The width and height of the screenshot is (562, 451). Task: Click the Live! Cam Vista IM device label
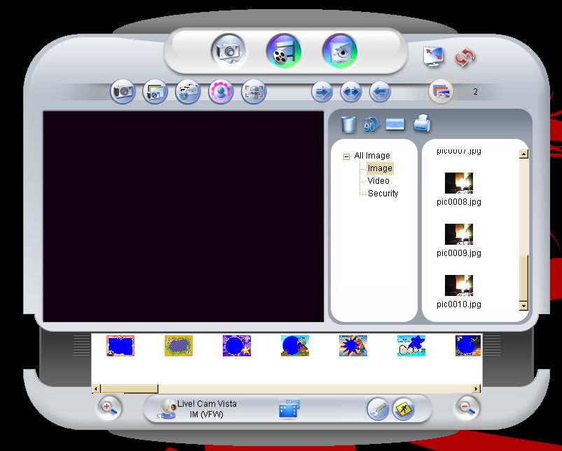pos(207,409)
